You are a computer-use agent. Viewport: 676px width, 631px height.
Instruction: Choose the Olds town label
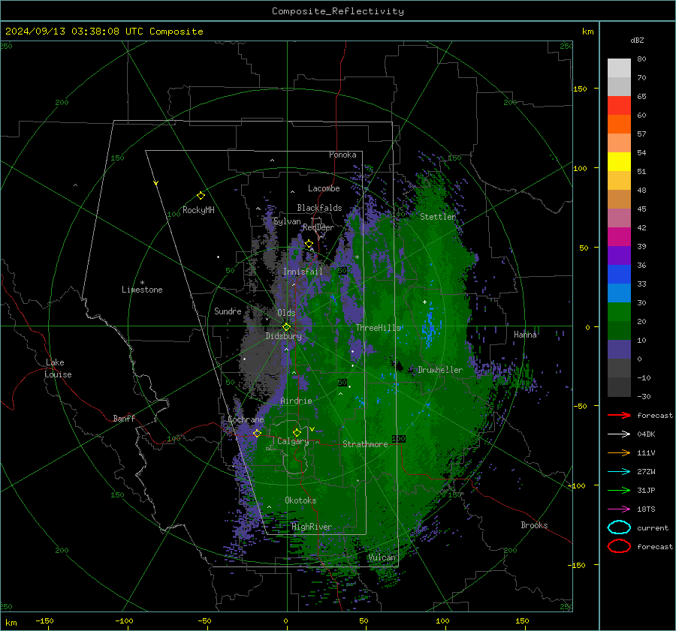tap(286, 313)
